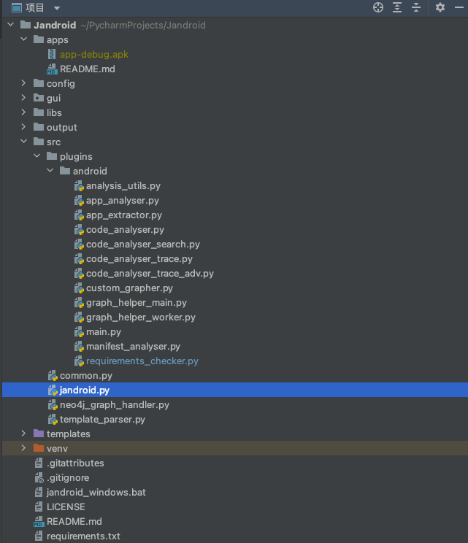The image size is (468, 543).
Task: Expand the gui folder chevron
Action: pos(23,98)
